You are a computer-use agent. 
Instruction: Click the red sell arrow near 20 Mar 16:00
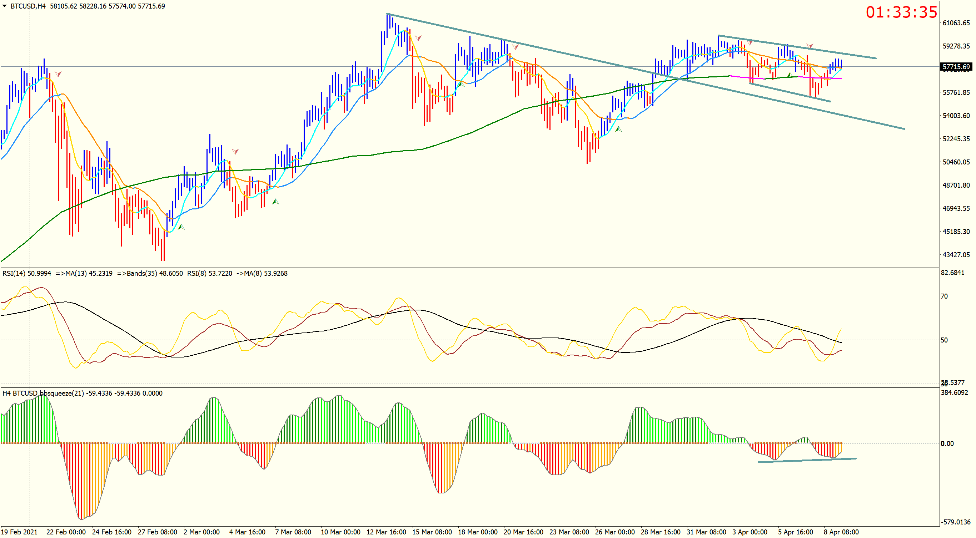point(515,47)
